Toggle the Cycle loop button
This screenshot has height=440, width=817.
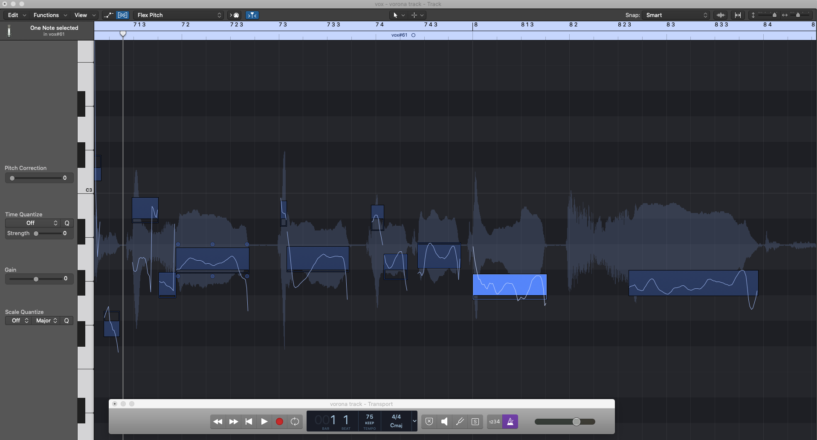295,422
